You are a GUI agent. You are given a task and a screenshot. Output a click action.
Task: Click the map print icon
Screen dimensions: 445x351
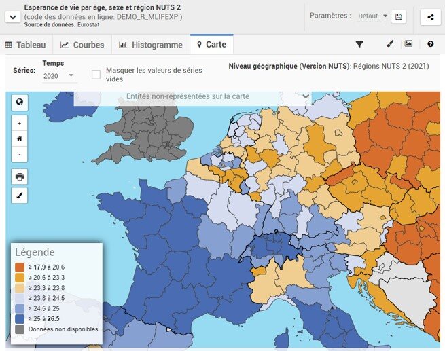click(x=20, y=177)
